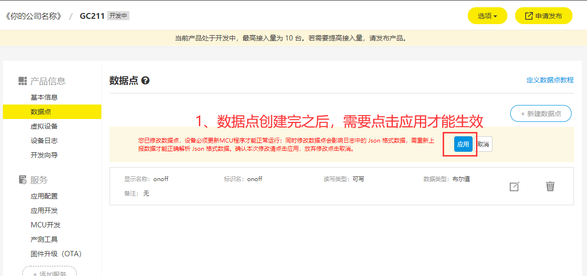Open 设备日志 from the sidebar
This screenshot has width=587, height=276.
44,141
